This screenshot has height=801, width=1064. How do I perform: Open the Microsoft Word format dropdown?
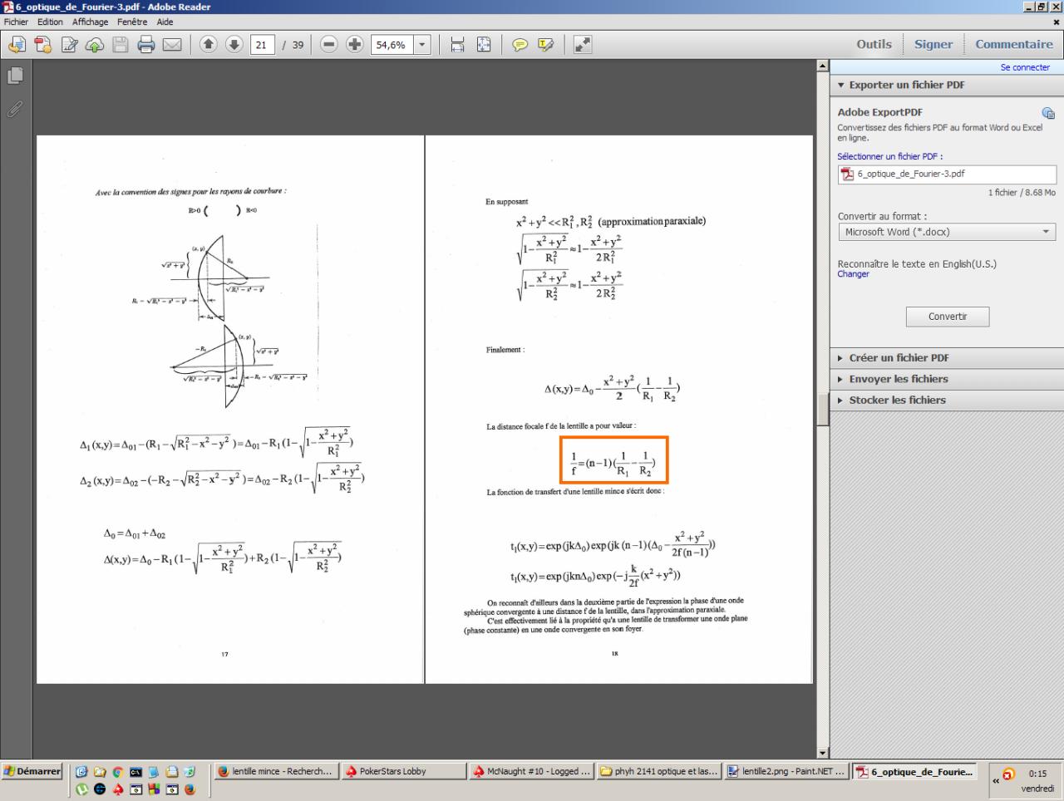[946, 232]
